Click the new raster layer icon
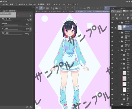This screenshot has width=132, height=109. (x=113, y=18)
